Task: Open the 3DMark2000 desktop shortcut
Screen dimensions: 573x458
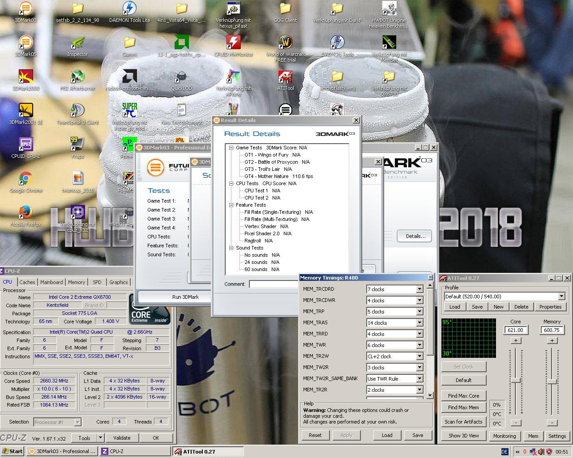Action: [26, 80]
